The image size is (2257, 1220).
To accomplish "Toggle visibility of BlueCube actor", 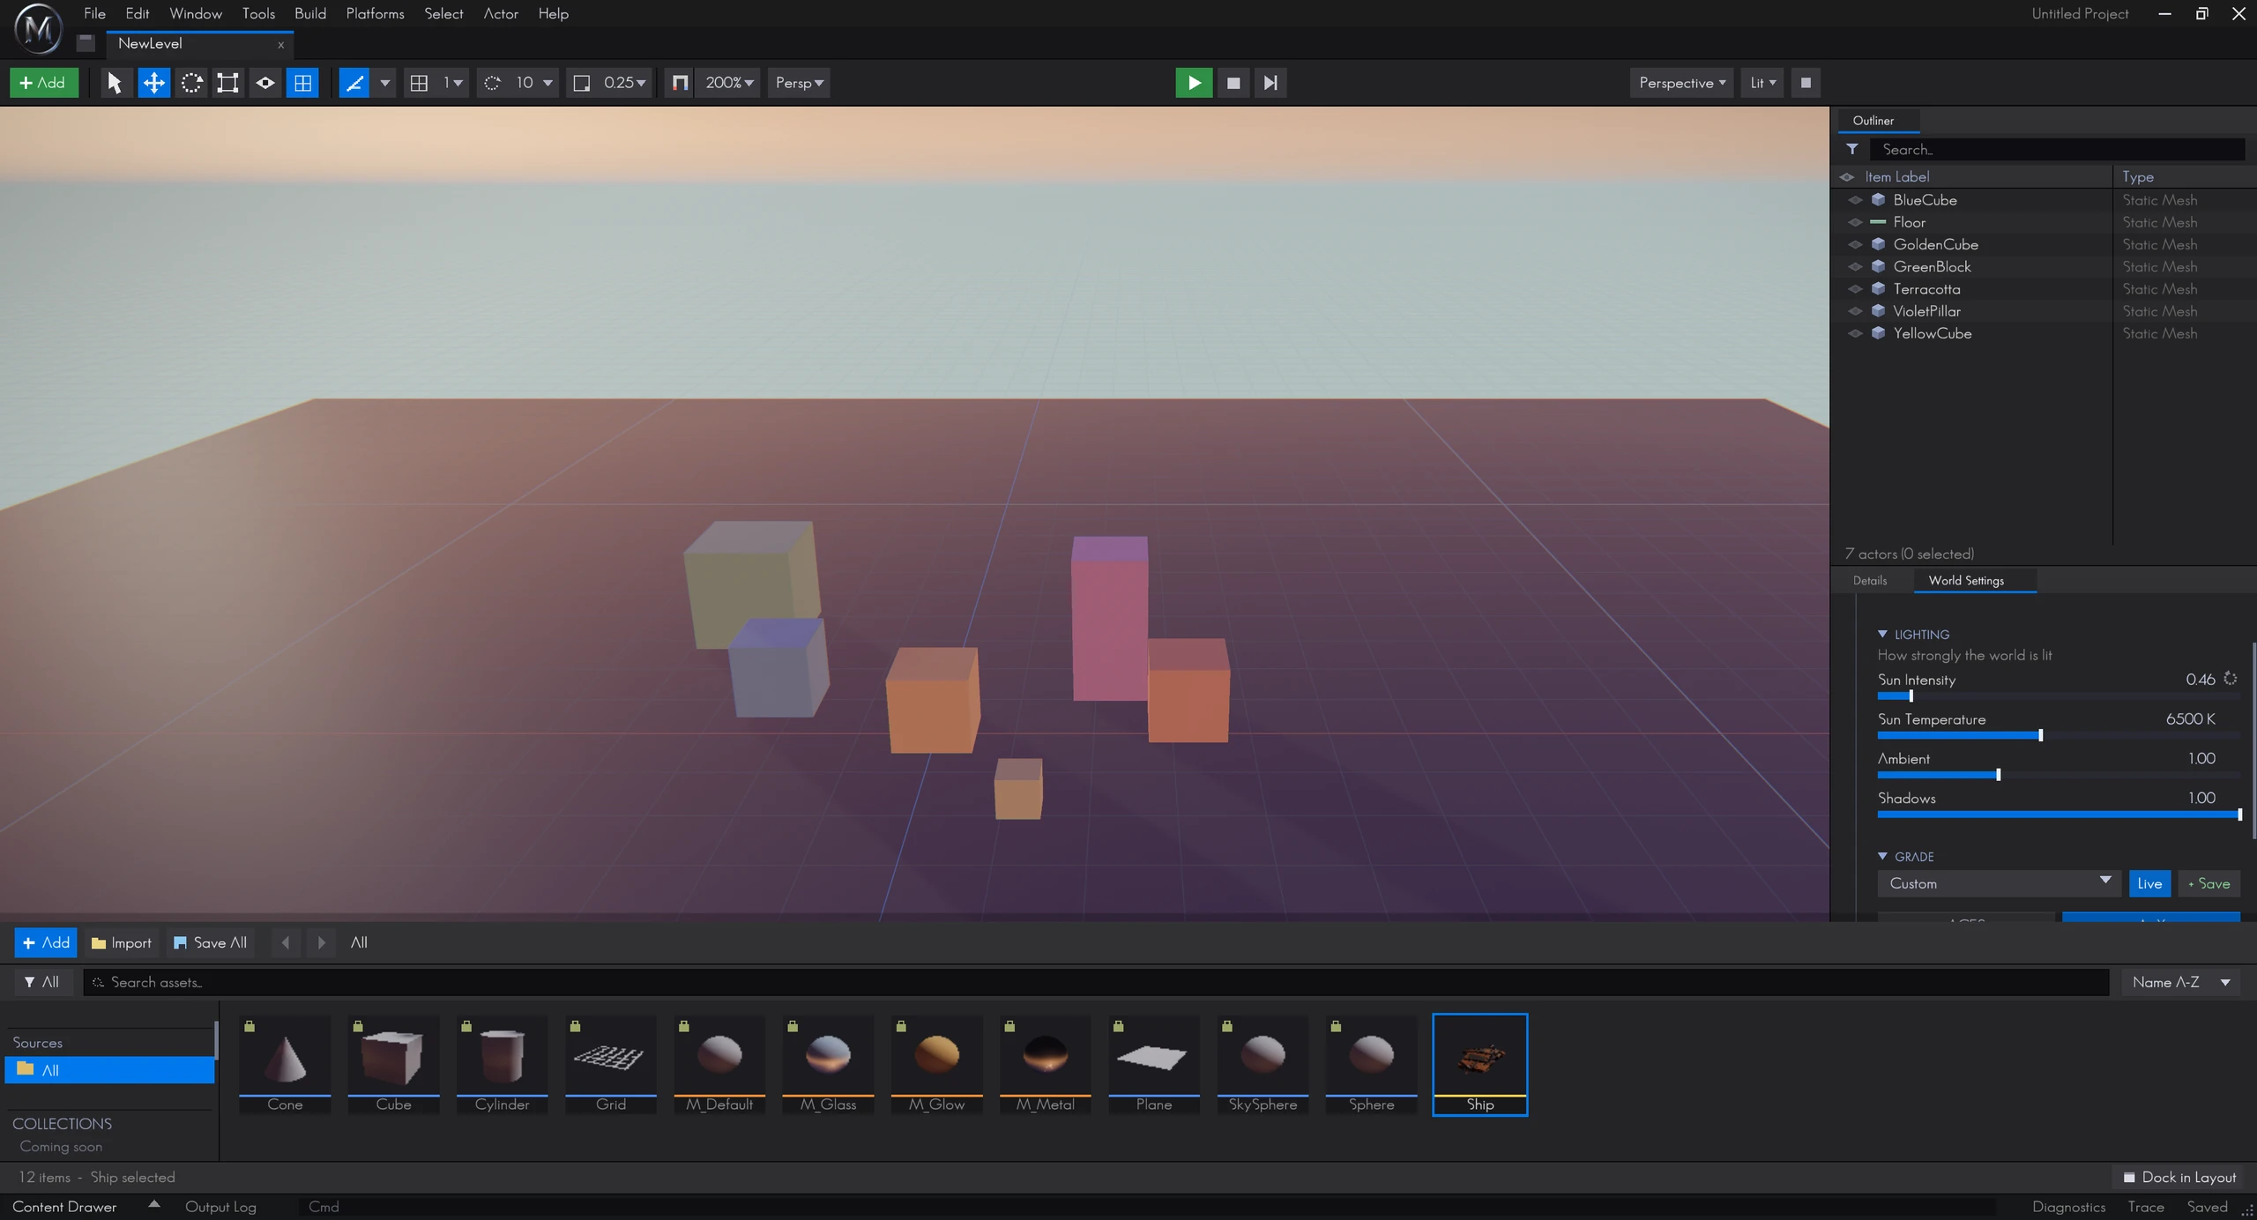I will pyautogui.click(x=1855, y=200).
